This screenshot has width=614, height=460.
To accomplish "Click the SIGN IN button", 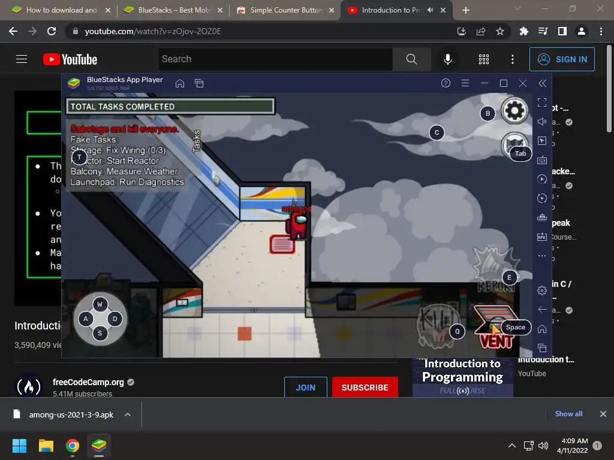I will (x=562, y=59).
